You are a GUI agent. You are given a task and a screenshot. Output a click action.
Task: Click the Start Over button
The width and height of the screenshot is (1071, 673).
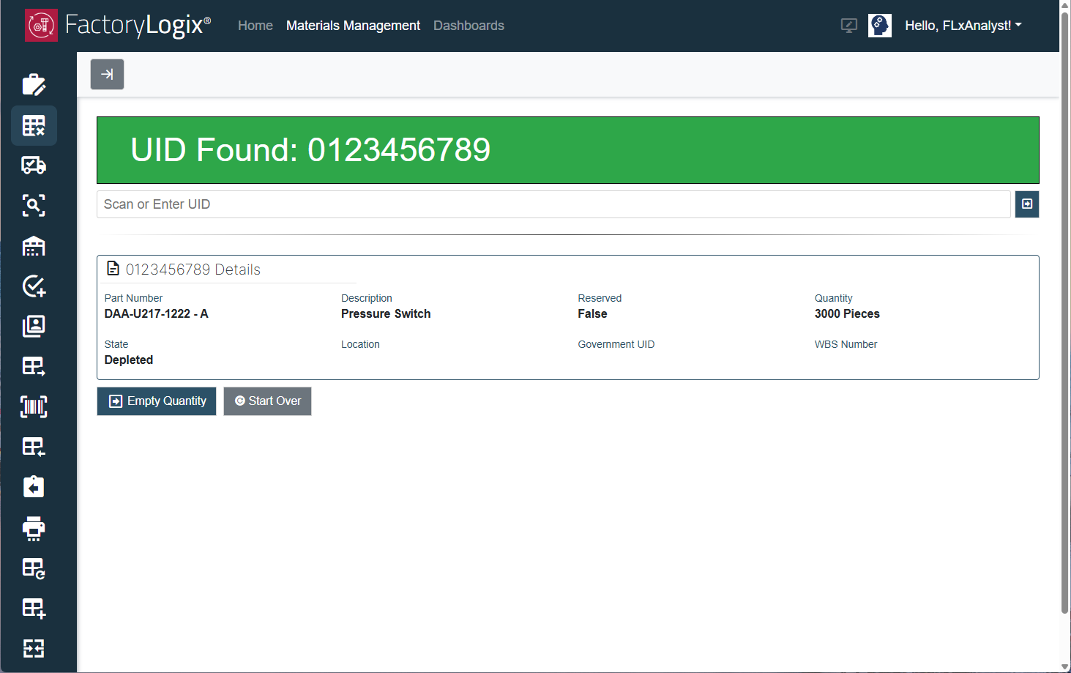[267, 401]
